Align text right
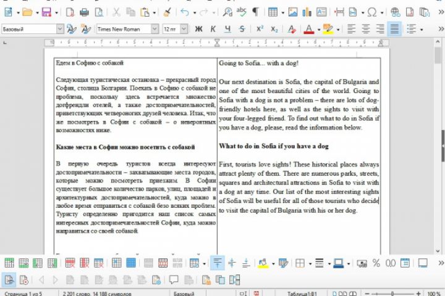 380,29
